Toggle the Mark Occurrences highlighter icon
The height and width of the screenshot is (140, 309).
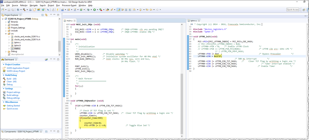119,10
